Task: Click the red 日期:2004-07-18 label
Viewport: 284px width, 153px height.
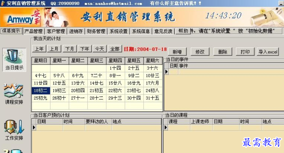Action: click(145, 49)
